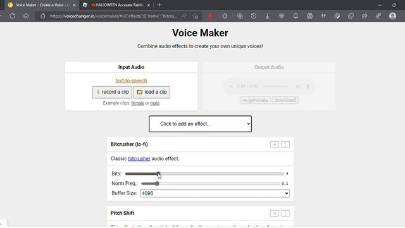The height and width of the screenshot is (228, 405).
Task: Close the Voice Maker tab
Action: [74, 5]
